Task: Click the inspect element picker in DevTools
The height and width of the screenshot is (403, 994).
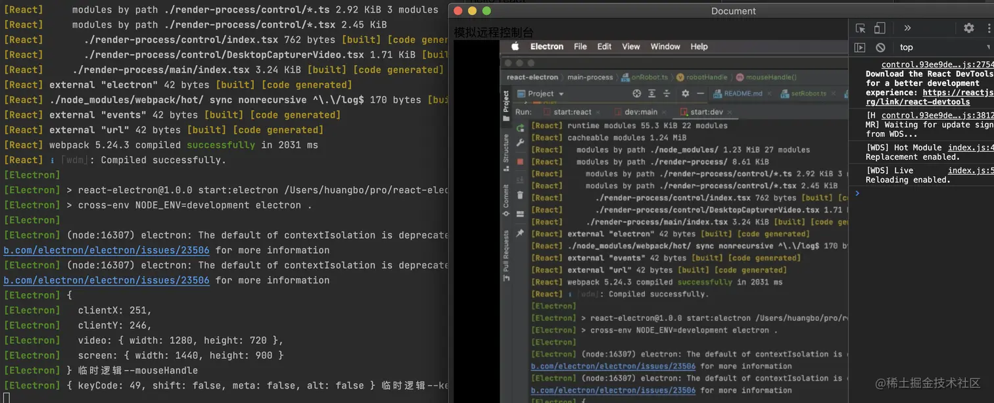Action: [x=861, y=28]
